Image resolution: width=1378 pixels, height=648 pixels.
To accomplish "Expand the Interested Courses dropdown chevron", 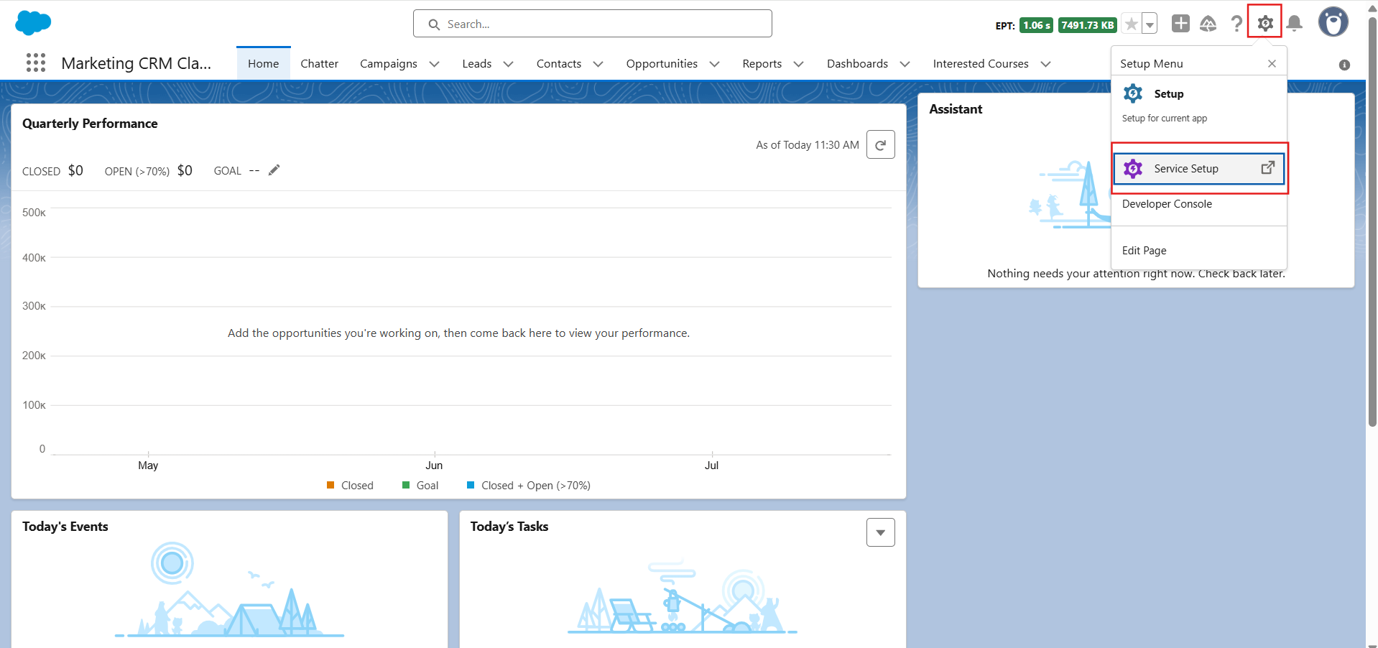I will pyautogui.click(x=1045, y=64).
